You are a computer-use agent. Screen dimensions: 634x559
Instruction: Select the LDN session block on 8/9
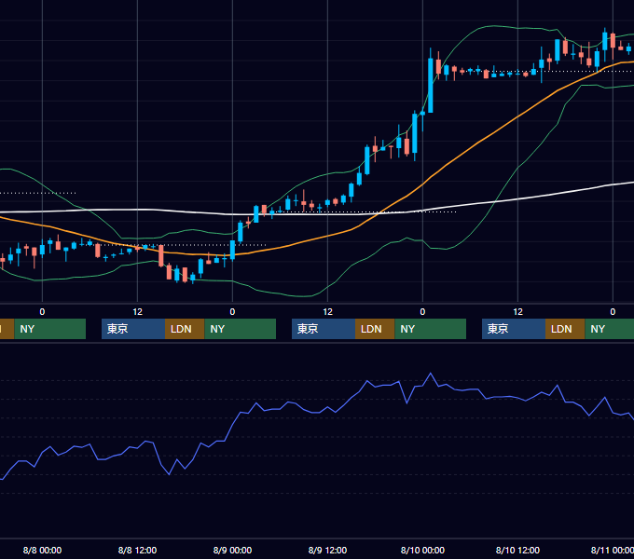(x=375, y=329)
